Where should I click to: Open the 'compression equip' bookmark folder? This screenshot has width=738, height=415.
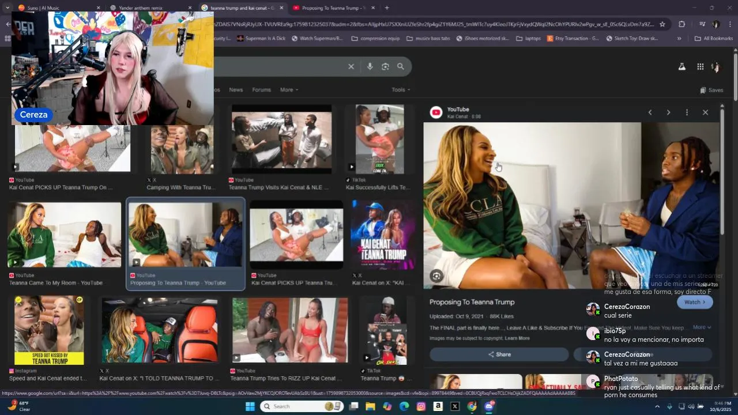375,39
